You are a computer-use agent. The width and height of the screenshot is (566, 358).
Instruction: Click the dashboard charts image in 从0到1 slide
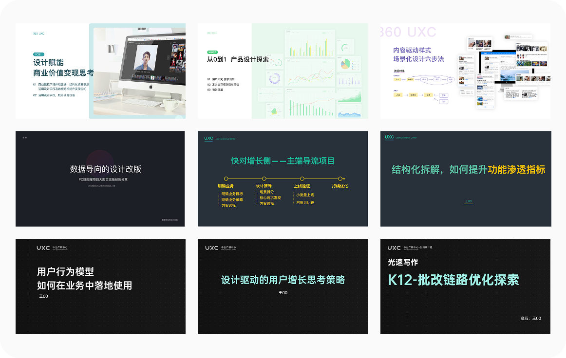tap(310, 71)
